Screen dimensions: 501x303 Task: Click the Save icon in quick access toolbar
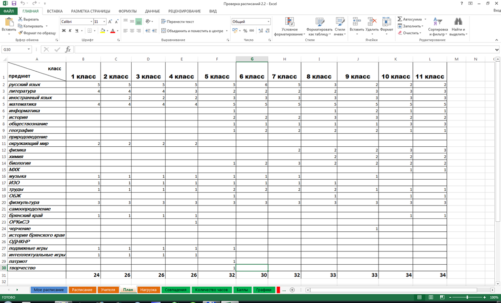(x=14, y=3)
